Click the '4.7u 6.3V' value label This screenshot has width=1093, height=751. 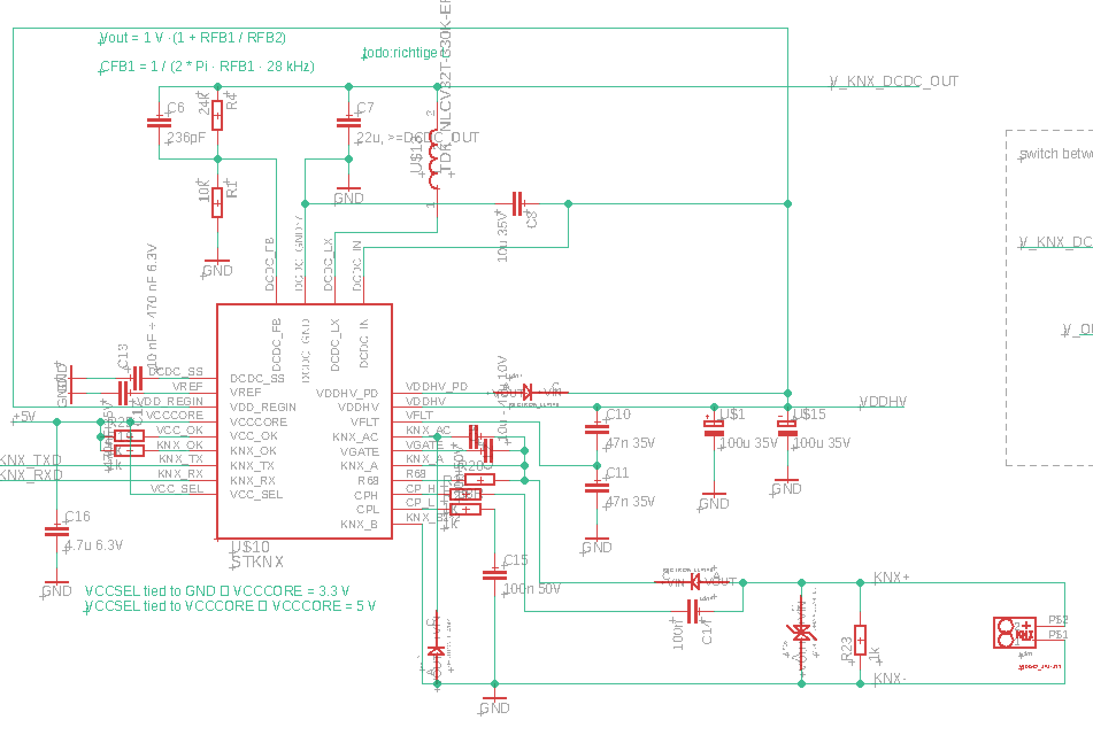94,545
